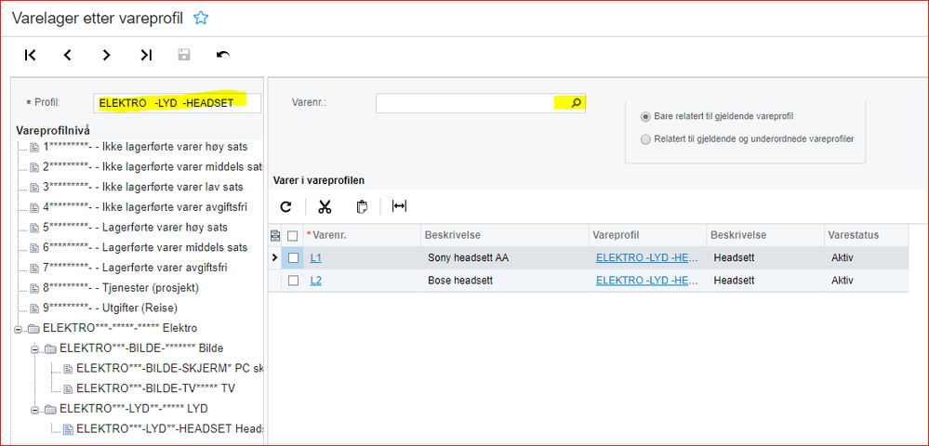Click grid row-selector icon in header corner
Screen dimensions: 929x446
coord(275,236)
